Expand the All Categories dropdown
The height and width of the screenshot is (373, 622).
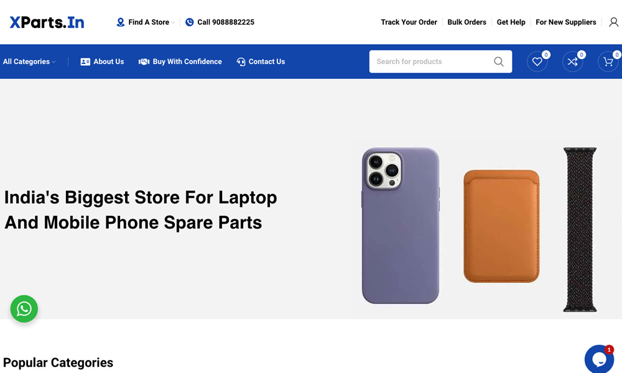pyautogui.click(x=29, y=62)
